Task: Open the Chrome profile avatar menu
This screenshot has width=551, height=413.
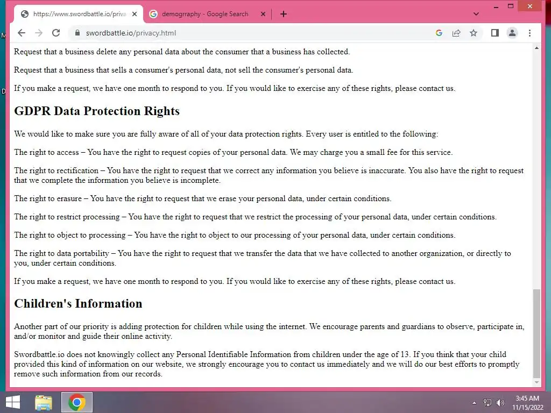Action: click(512, 33)
